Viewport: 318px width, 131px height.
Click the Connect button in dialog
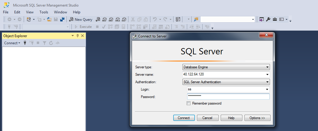pos(184,118)
